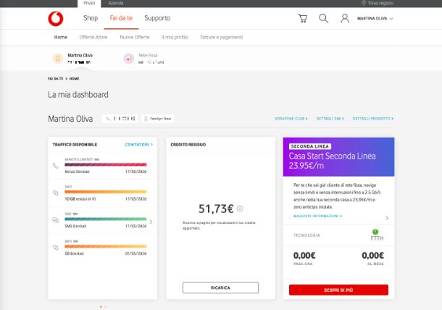Open the DETTAGLI SIM link

(330, 119)
